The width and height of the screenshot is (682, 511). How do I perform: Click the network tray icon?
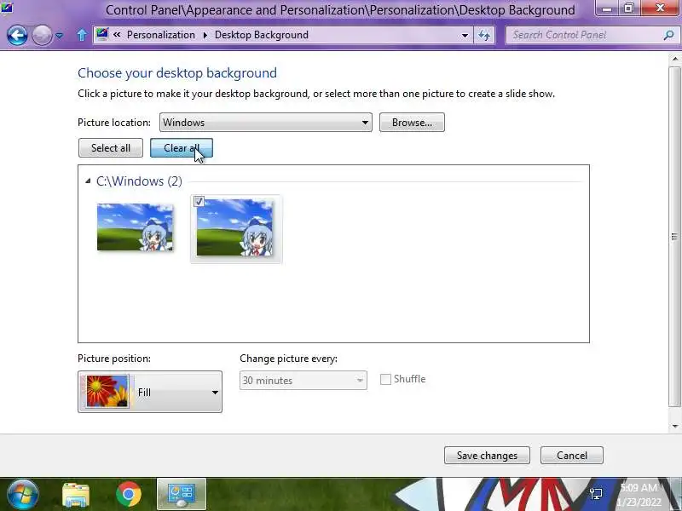pyautogui.click(x=596, y=494)
